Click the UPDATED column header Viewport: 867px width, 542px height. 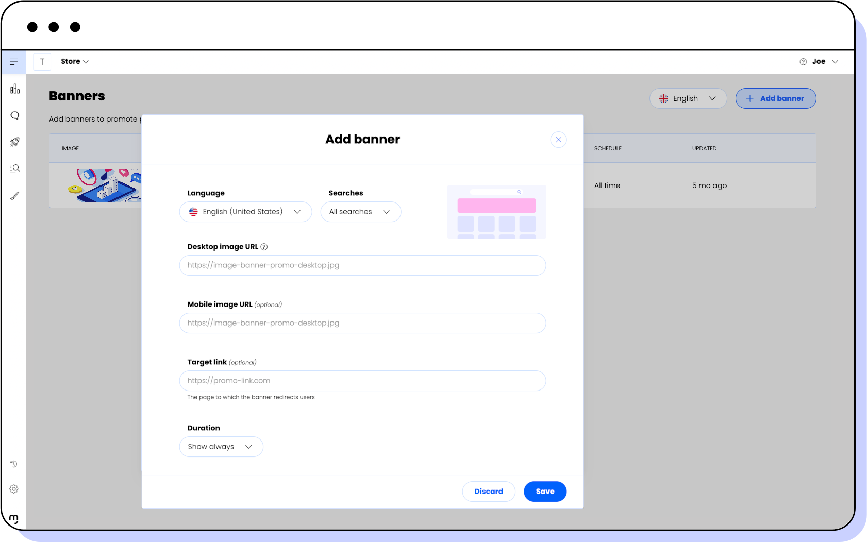pyautogui.click(x=704, y=148)
